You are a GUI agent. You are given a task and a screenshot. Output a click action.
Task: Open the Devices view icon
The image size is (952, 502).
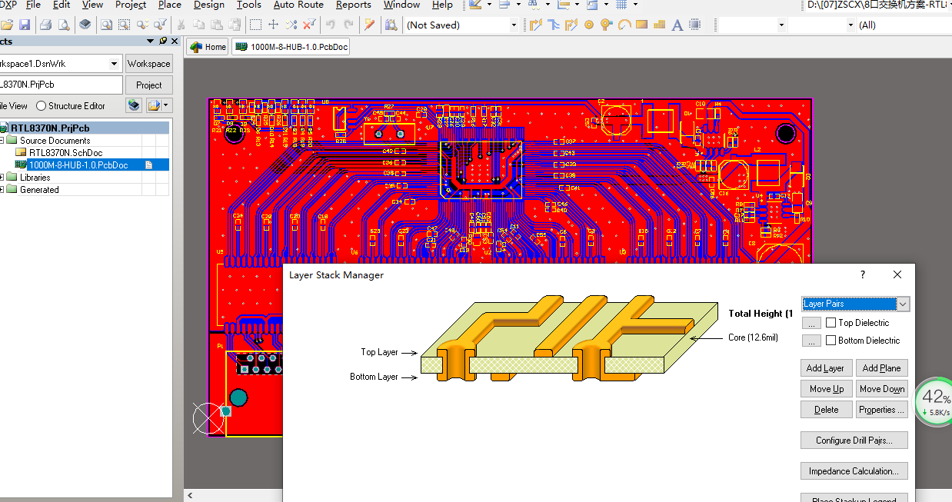click(85, 25)
